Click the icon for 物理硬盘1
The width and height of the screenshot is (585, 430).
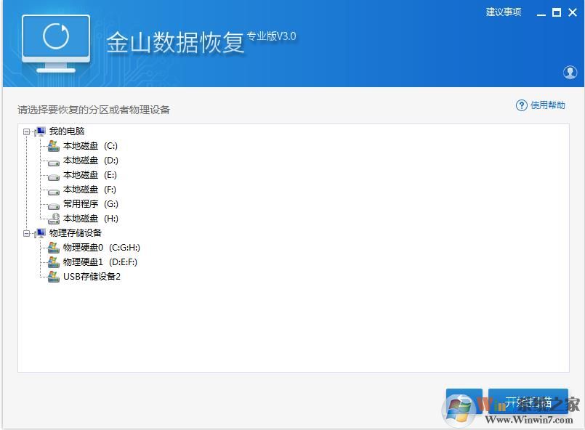[54, 262]
